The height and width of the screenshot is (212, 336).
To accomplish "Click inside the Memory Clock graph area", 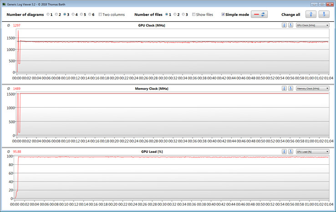I will coord(173,114).
